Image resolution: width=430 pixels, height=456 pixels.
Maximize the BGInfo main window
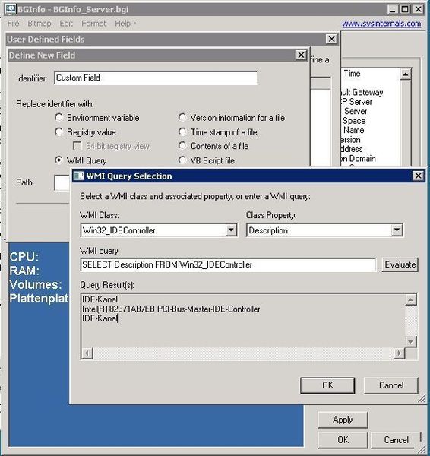(405, 9)
